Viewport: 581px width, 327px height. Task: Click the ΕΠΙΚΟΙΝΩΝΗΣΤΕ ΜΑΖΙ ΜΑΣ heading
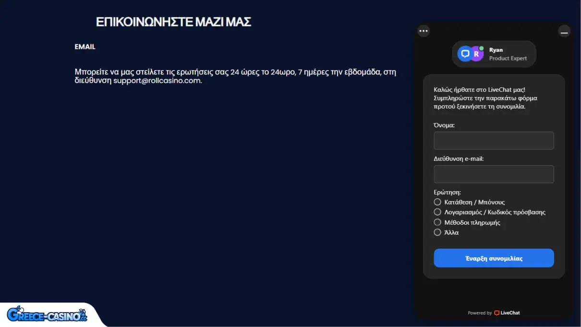click(x=173, y=22)
